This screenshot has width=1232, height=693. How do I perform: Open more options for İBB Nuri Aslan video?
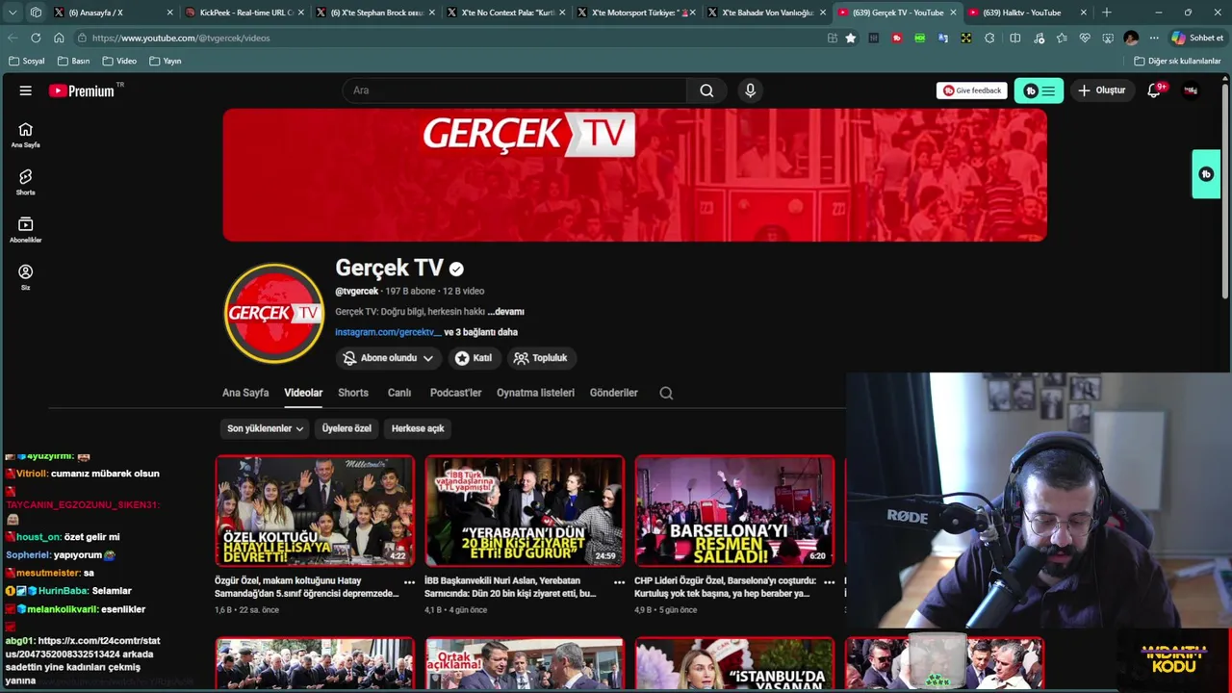(619, 581)
